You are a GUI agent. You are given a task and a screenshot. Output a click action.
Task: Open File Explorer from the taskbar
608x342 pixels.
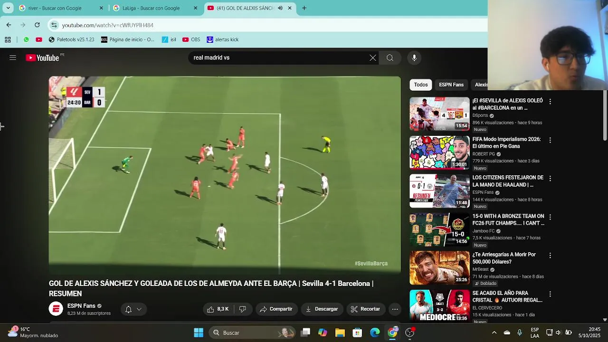pyautogui.click(x=340, y=332)
